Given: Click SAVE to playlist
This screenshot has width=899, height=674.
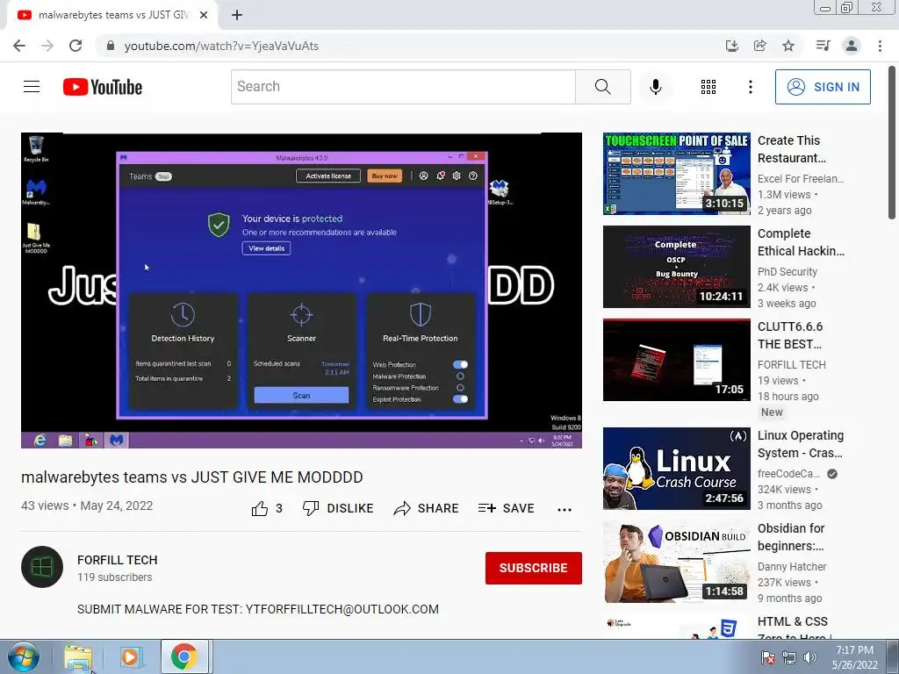Looking at the screenshot, I should click(x=506, y=508).
